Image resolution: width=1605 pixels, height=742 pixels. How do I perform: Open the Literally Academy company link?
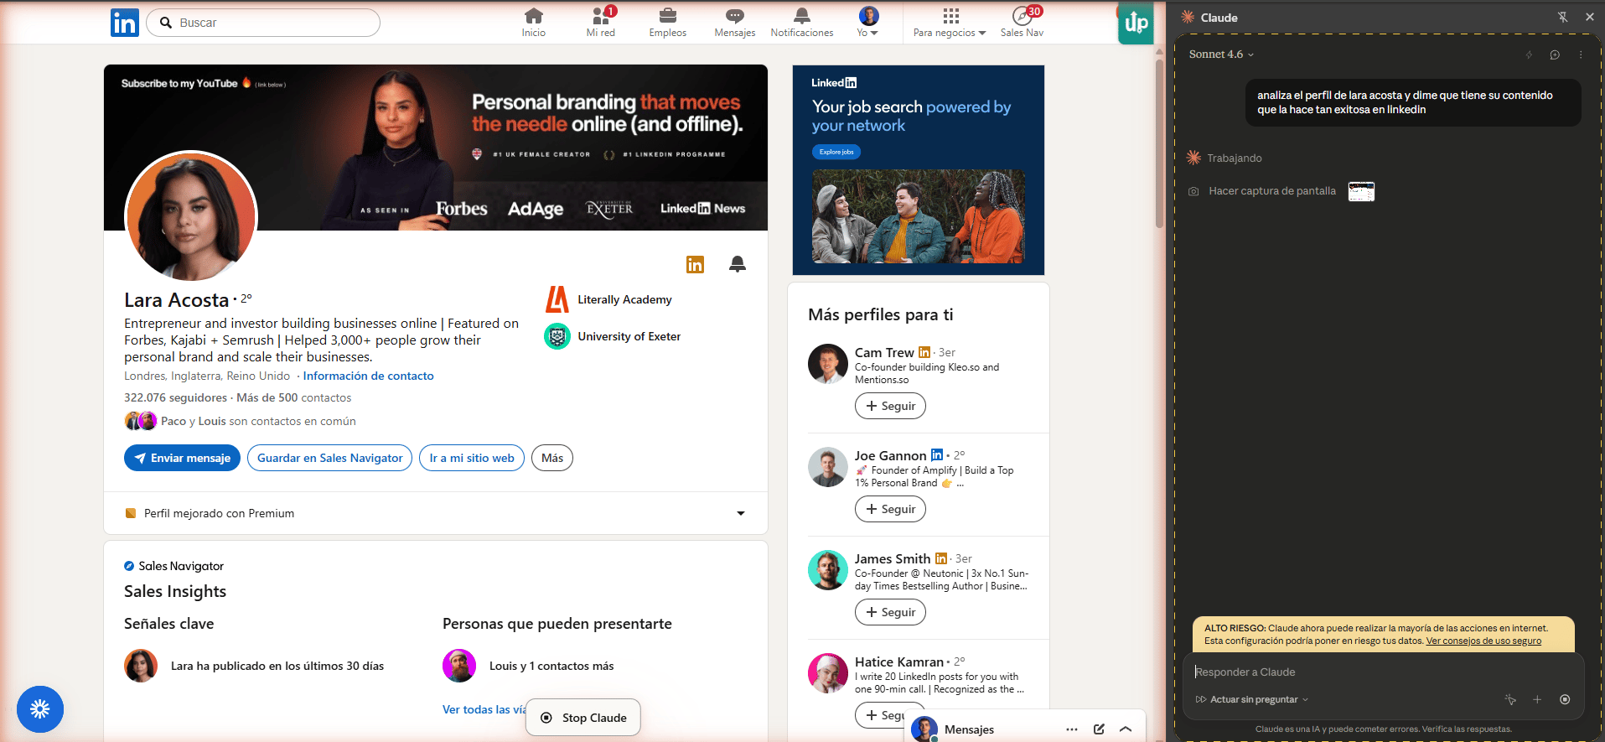(624, 299)
